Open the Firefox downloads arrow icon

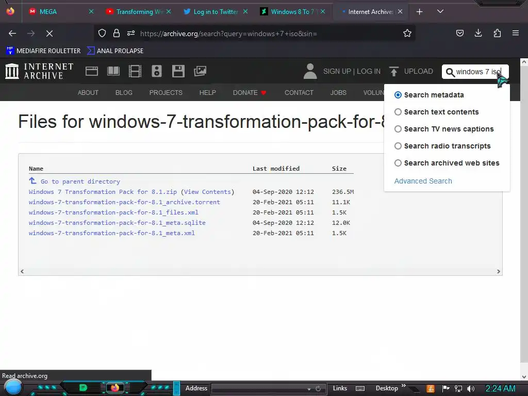[478, 33]
